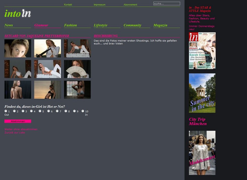Open the face close-up portrait thumbnail
Image resolution: width=247 pixels, height=180 pixels.
click(18, 48)
